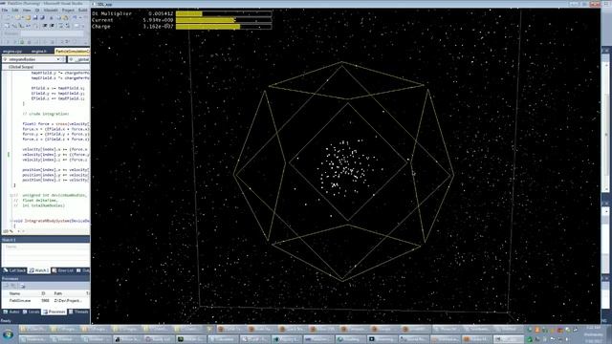Switch to the Autos tab
Viewport: 612px width, 344px height.
pos(11,312)
